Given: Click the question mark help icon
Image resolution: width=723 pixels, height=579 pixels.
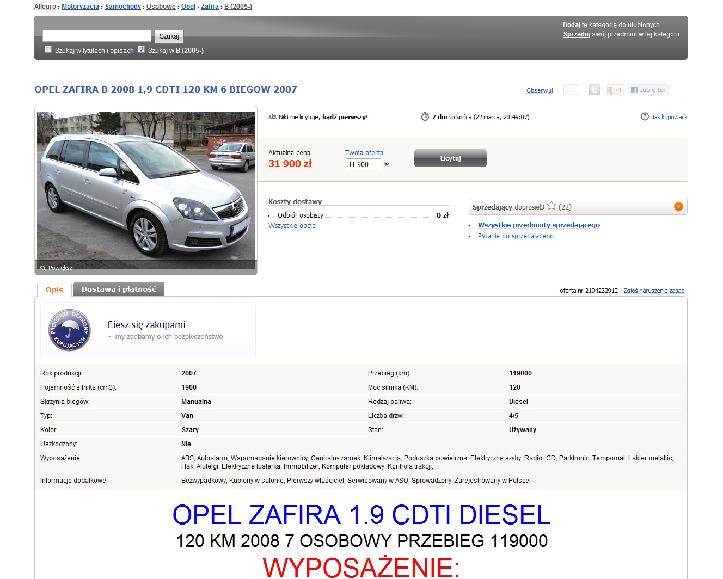Looking at the screenshot, I should pyautogui.click(x=645, y=116).
